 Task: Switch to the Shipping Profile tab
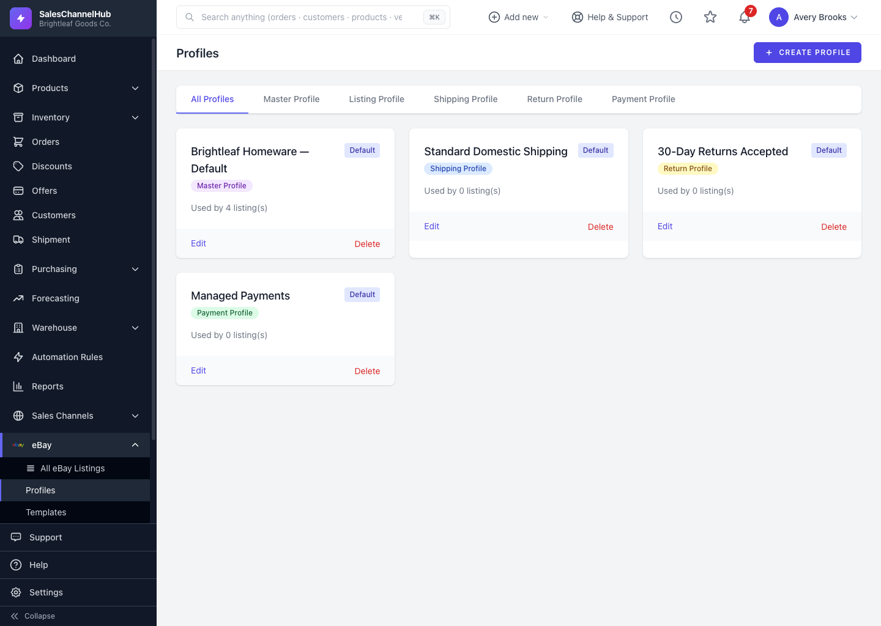click(x=466, y=99)
